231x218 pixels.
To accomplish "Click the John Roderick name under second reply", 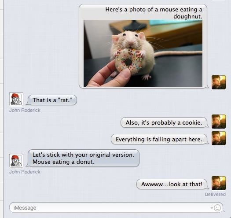I will pyautogui.click(x=25, y=172).
